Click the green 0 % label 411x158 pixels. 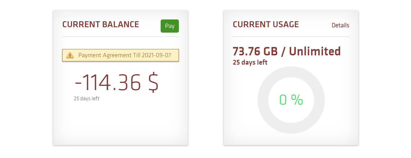pos(291,100)
